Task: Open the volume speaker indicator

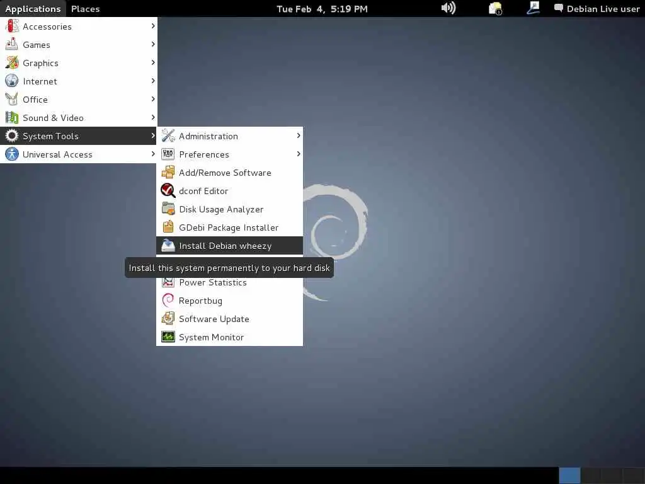Action: click(448, 8)
